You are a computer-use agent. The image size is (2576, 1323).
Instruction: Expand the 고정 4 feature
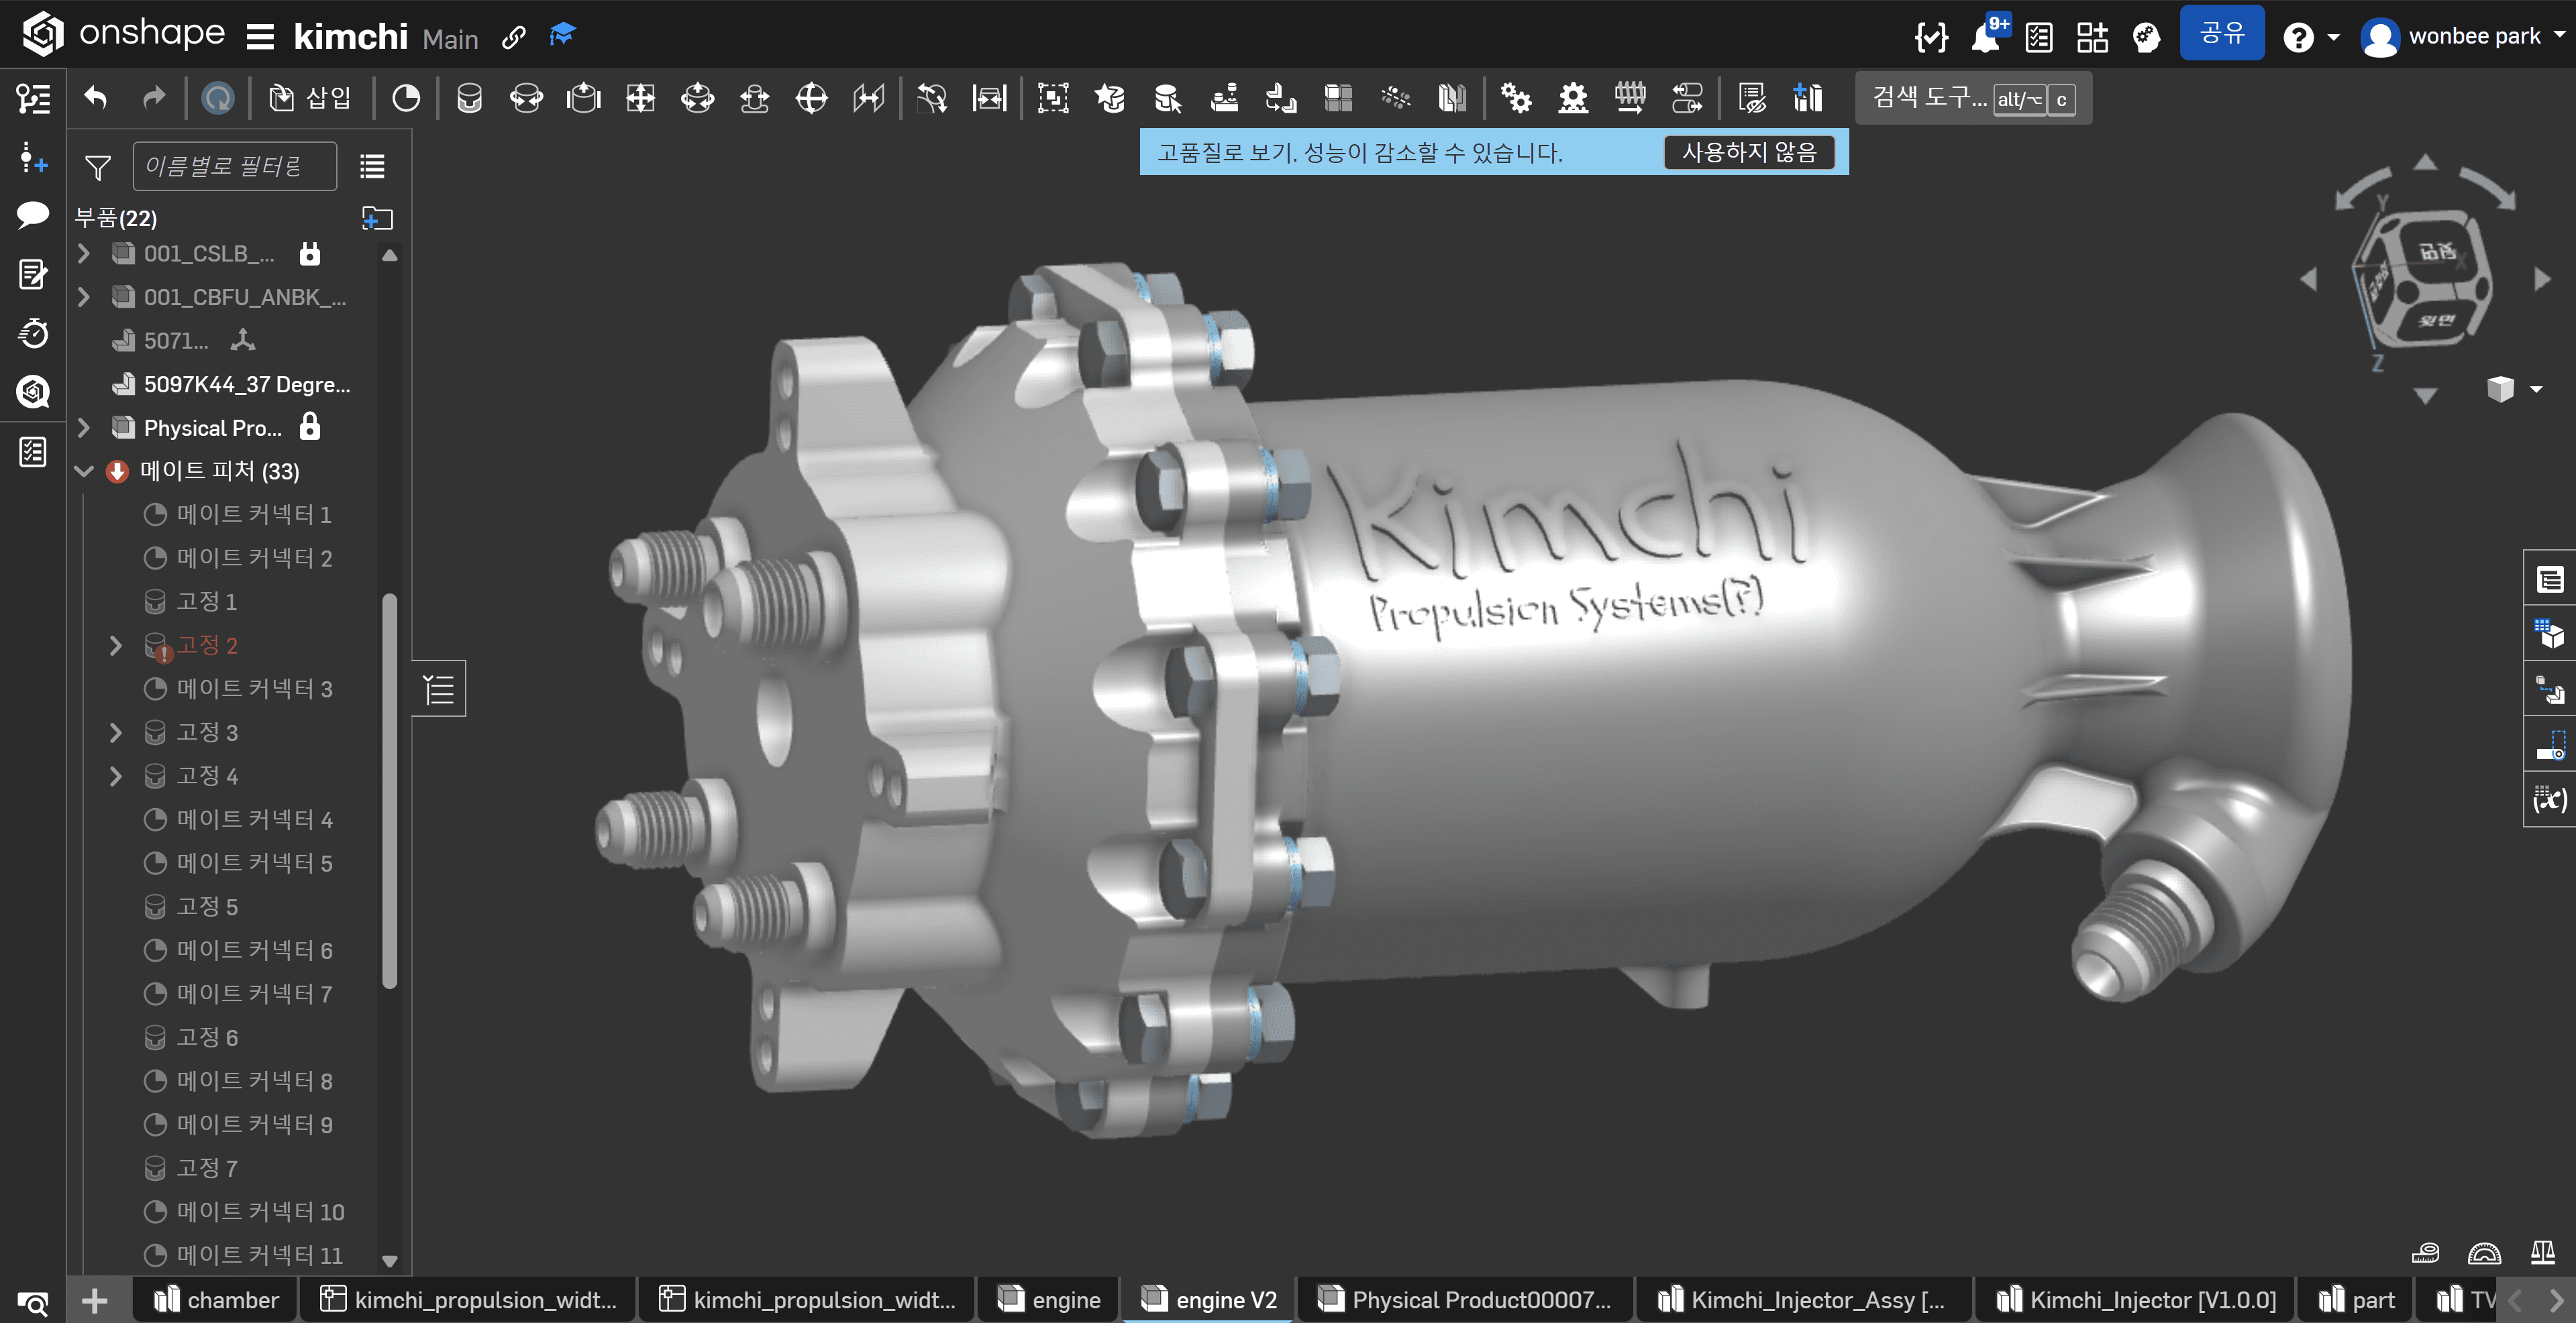pyautogui.click(x=116, y=776)
